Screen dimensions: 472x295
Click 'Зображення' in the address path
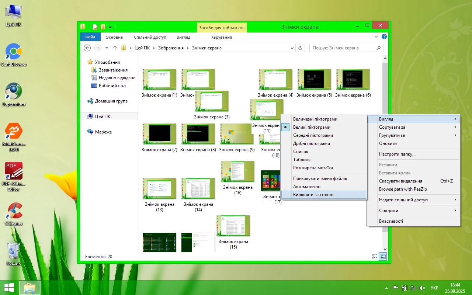(171, 48)
